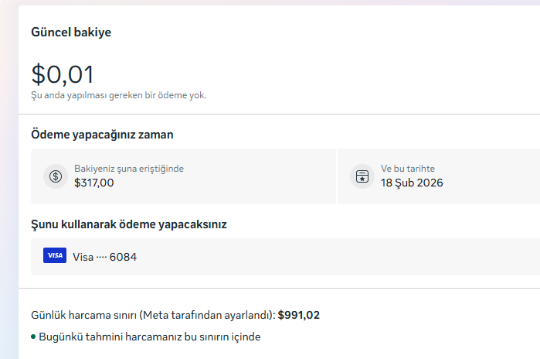
Task: Click the blue Visa card logo
Action: tap(55, 255)
